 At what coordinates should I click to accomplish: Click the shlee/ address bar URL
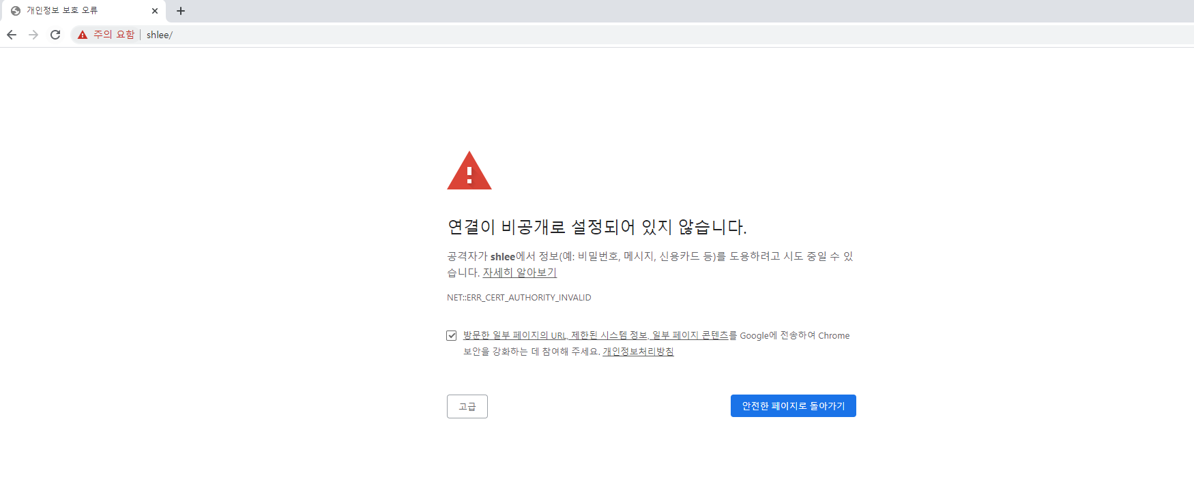point(160,35)
